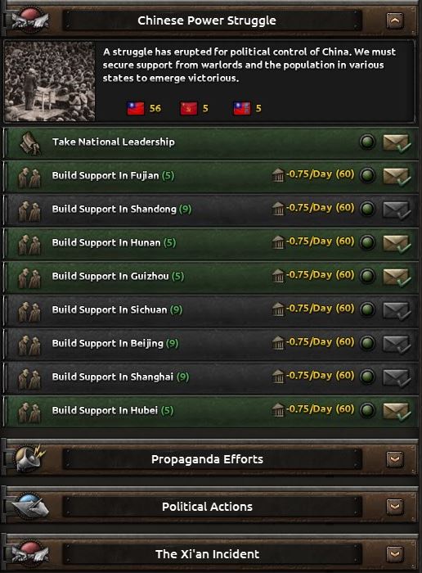The height and width of the screenshot is (573, 422).
Task: Click the Communist China red flag icon
Action: (189, 108)
